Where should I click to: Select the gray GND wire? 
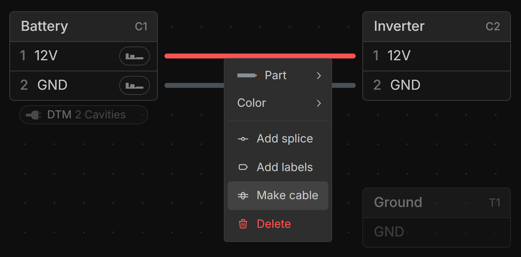pos(194,85)
